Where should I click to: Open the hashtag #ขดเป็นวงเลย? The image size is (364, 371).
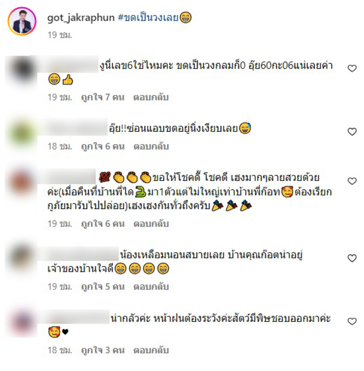click(148, 18)
